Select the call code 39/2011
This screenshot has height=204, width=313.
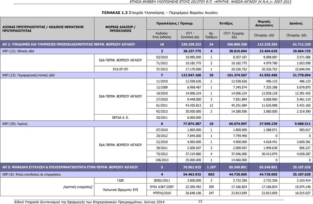pos(162,148)
